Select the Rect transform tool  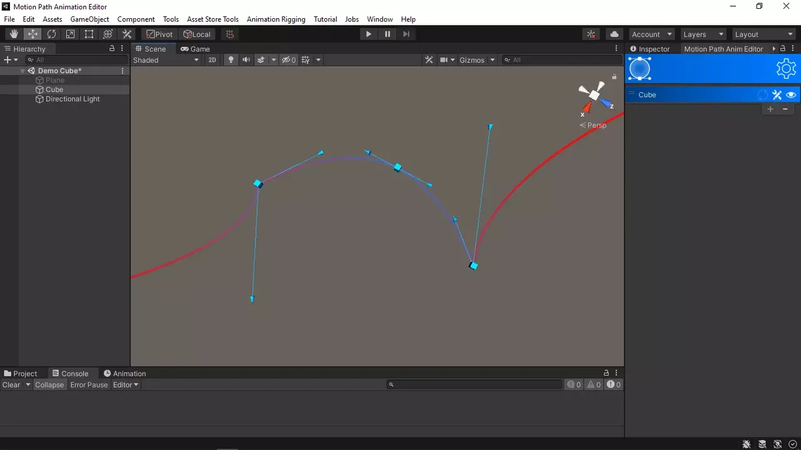(x=89, y=34)
